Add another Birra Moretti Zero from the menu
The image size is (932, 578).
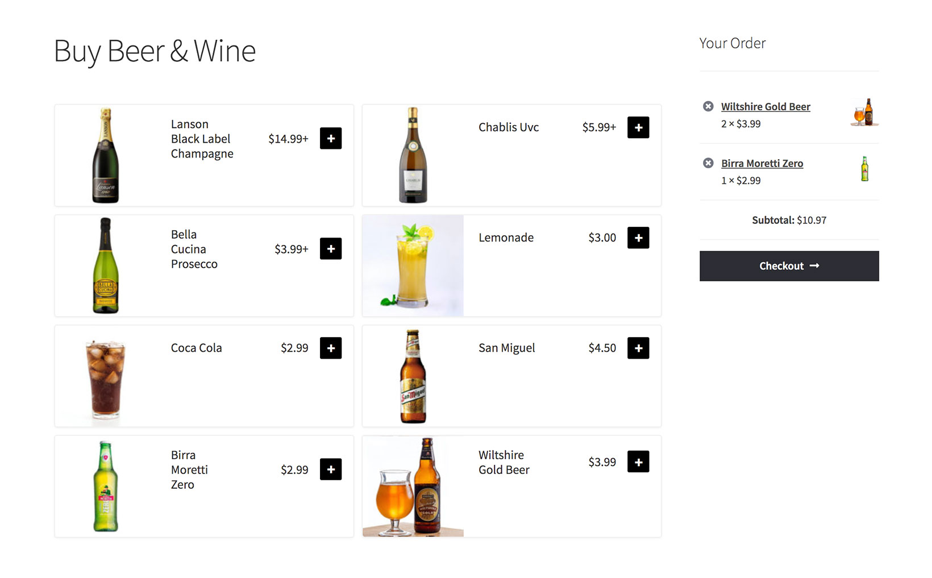331,469
